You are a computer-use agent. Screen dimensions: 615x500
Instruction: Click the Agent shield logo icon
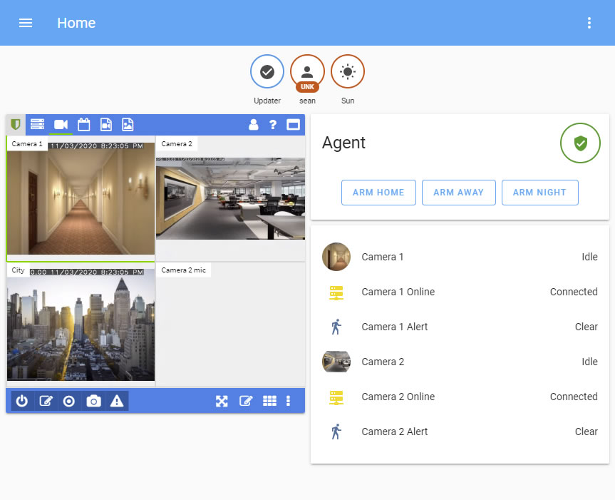pyautogui.click(x=16, y=125)
